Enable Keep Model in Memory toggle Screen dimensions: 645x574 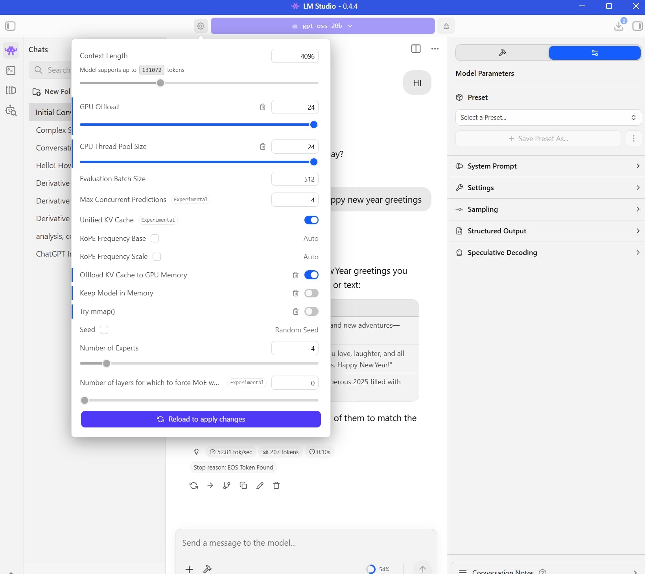coord(311,293)
